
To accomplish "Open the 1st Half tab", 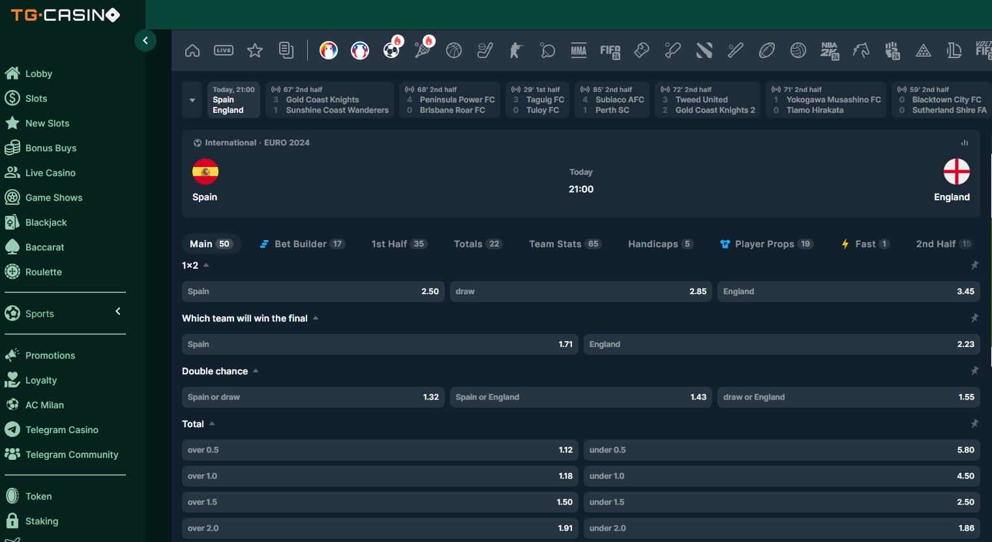I will [399, 244].
